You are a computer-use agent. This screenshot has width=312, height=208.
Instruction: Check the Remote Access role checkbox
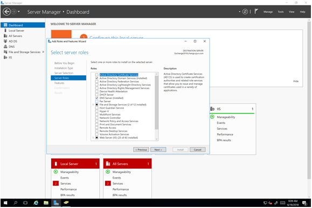click(x=96, y=127)
